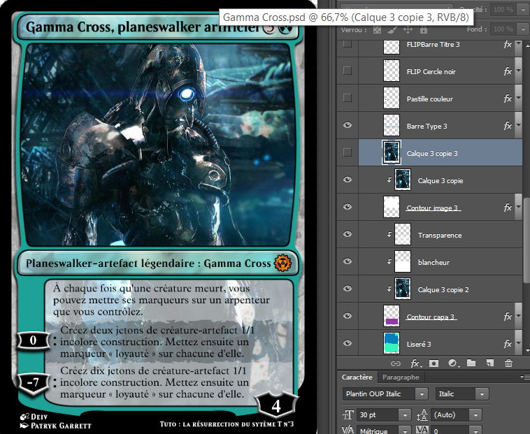The image size is (530, 434).
Task: Show the Pastille couleur layer
Action: tap(347, 98)
